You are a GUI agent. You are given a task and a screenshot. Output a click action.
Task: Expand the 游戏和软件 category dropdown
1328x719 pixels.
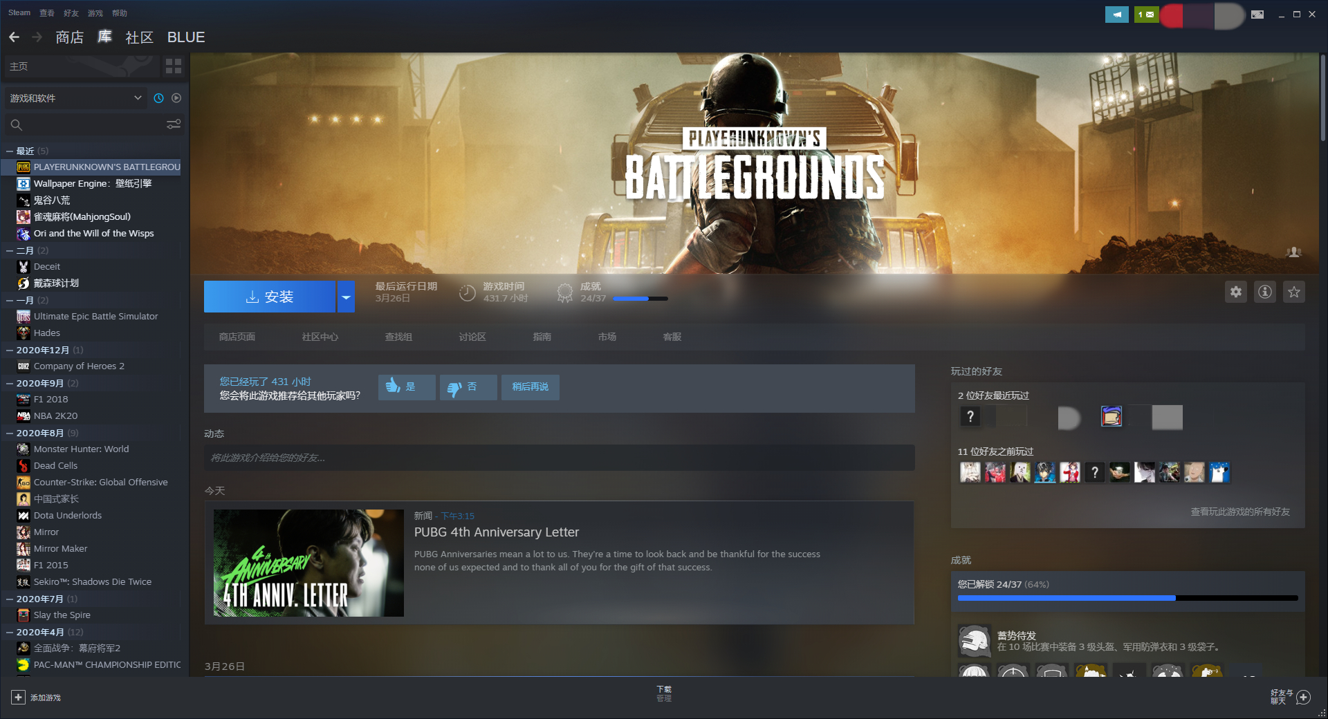(138, 98)
